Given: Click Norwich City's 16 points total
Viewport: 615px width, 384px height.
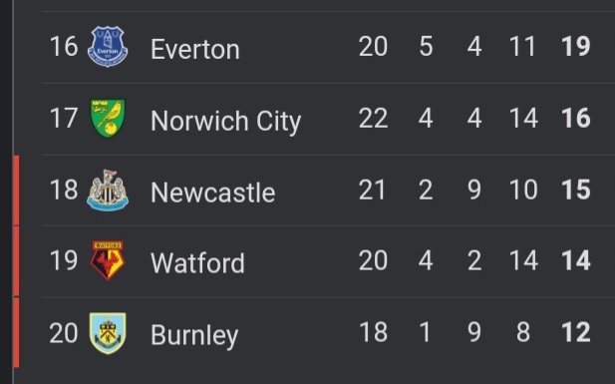Looking at the screenshot, I should pyautogui.click(x=576, y=118).
